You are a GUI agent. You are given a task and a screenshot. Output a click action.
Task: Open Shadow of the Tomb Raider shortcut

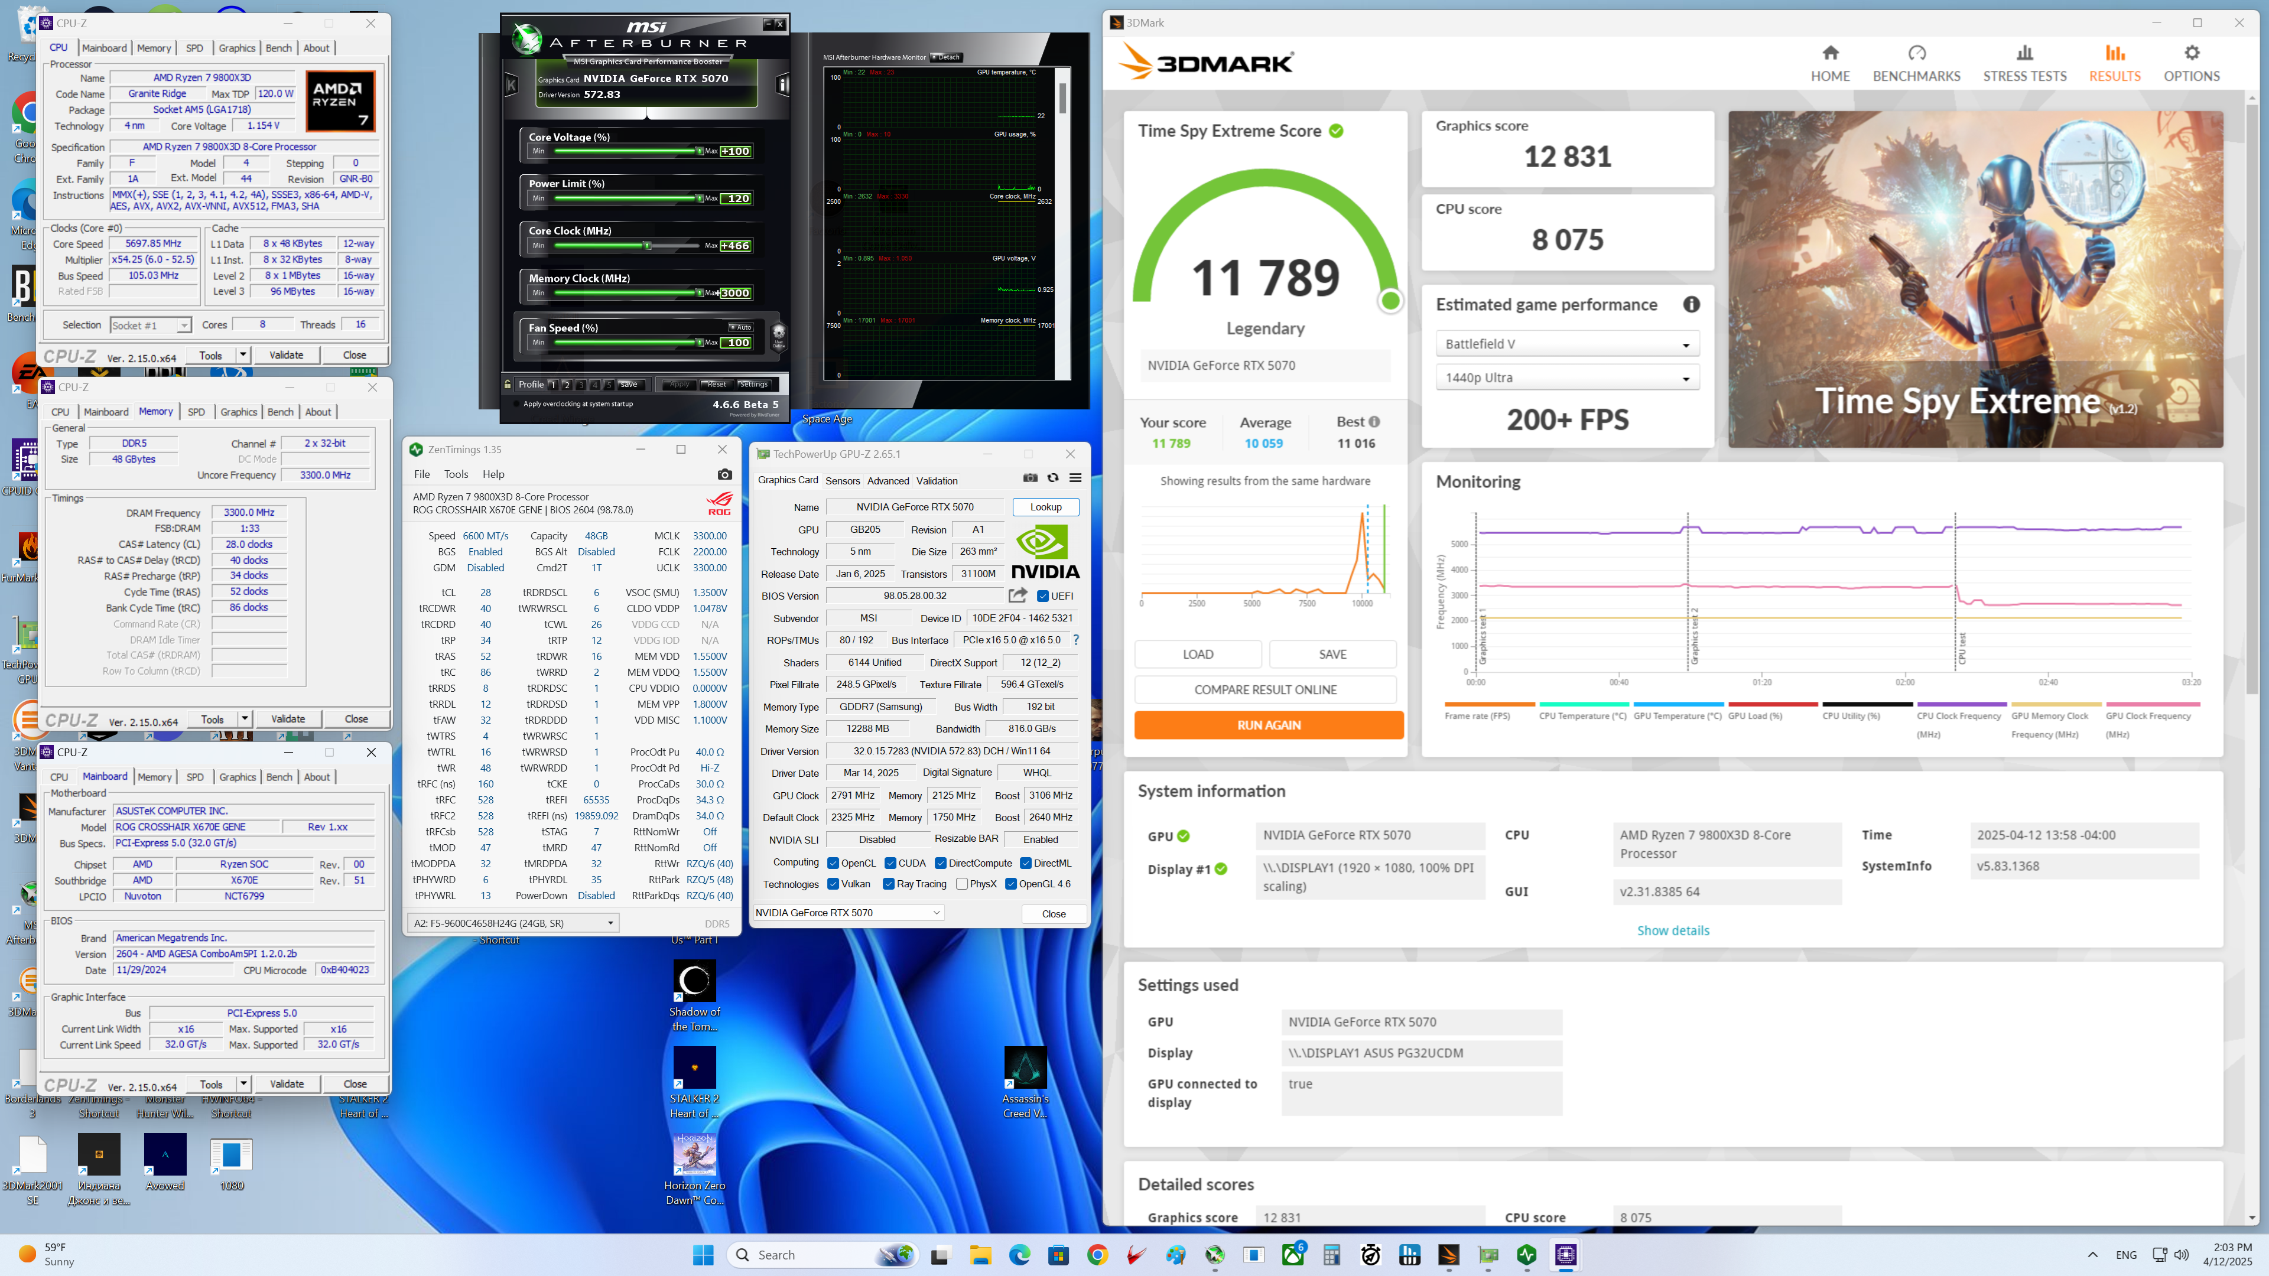tap(694, 995)
